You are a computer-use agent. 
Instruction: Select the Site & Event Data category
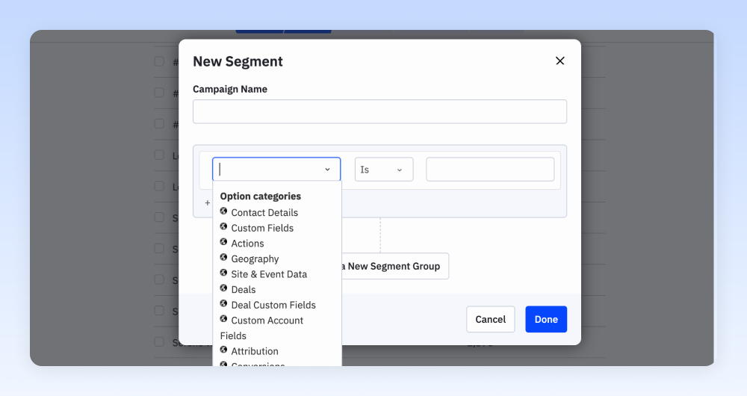point(269,274)
